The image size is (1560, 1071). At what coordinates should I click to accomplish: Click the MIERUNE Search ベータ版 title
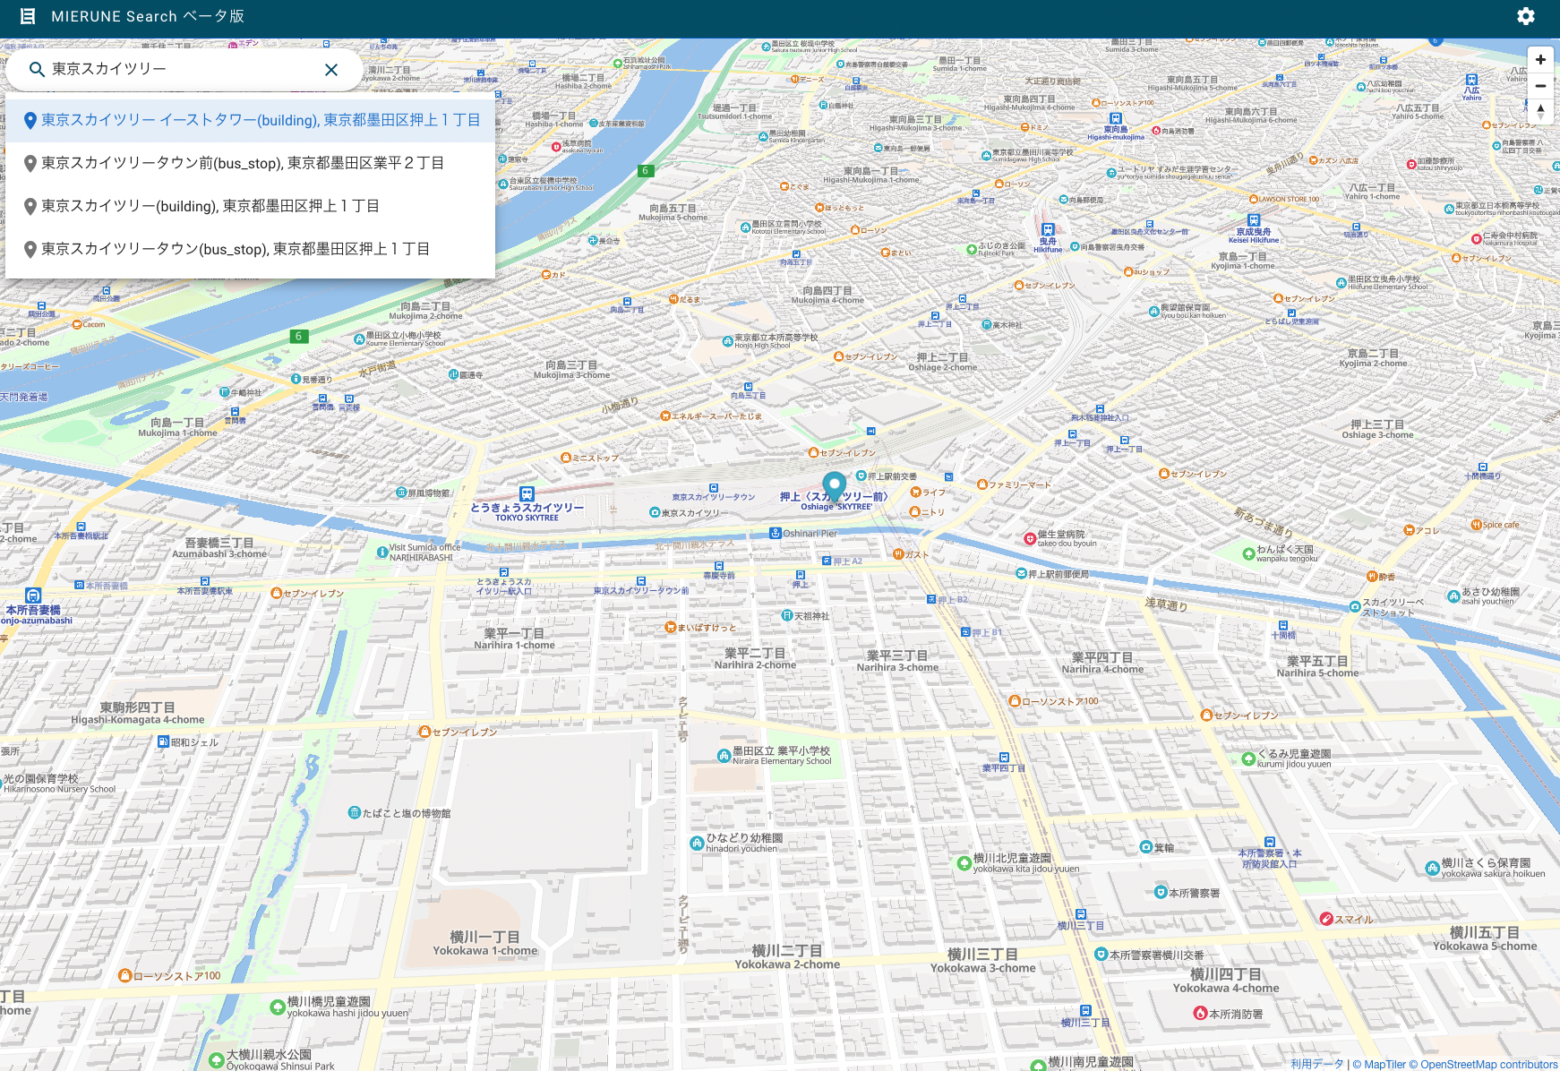coord(148,16)
